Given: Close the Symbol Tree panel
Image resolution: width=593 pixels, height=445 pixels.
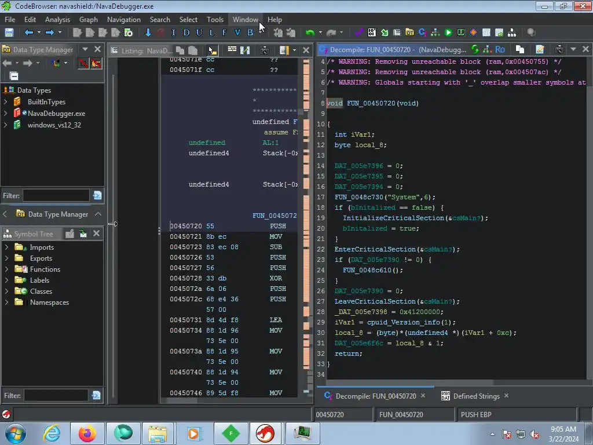Looking at the screenshot, I should (x=97, y=234).
